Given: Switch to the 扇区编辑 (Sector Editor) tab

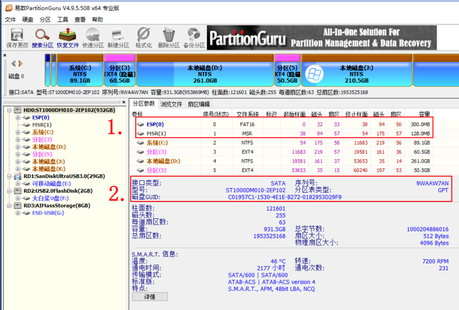Looking at the screenshot, I should 198,104.
